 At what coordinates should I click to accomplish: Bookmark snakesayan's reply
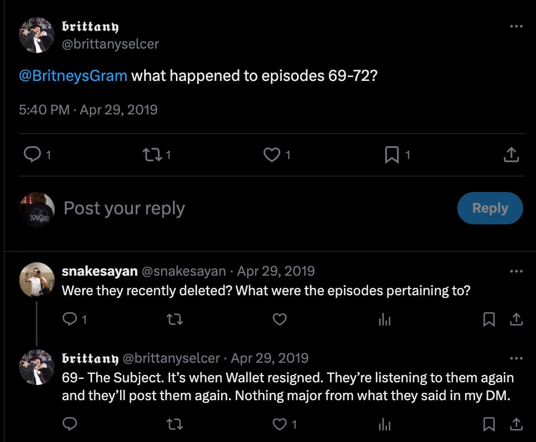(x=489, y=319)
